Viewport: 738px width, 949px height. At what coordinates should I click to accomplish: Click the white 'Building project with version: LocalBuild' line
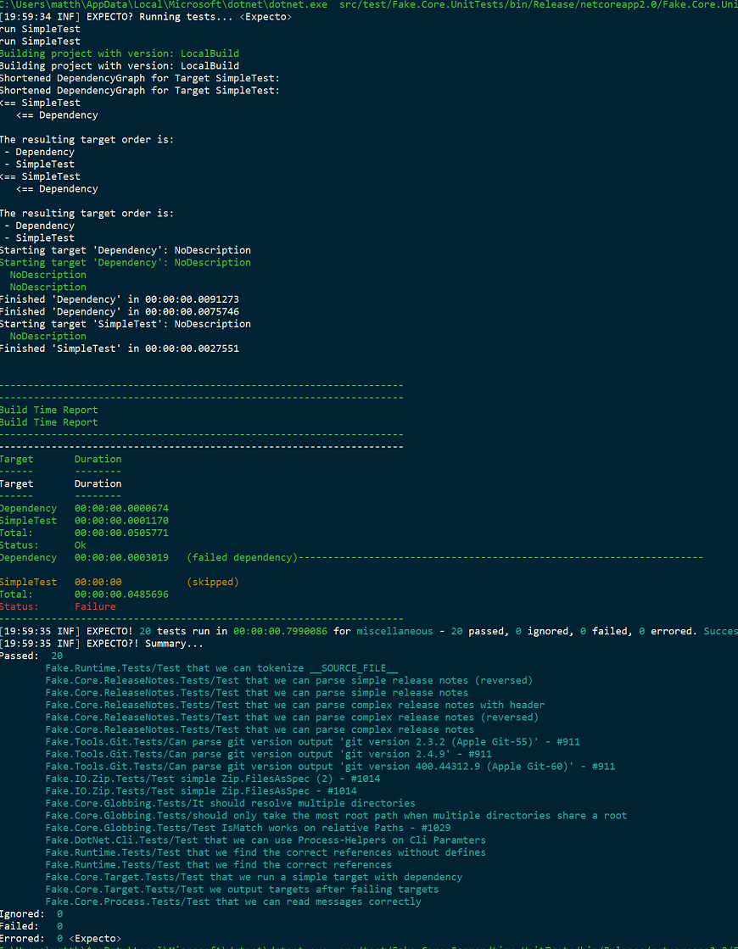click(120, 65)
